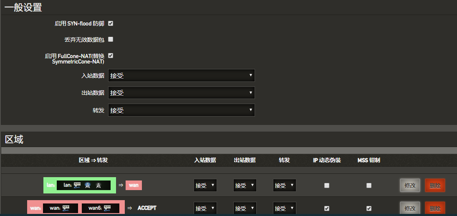Click 修改 button for the wan zone
457x216 pixels.
[410, 208]
